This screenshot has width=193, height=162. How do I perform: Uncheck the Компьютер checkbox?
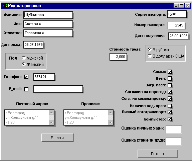click(x=170, y=119)
